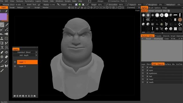This screenshot has width=183, height=103.
Task: Toggle visibility of eyebrows paint object
Action: point(143,73)
